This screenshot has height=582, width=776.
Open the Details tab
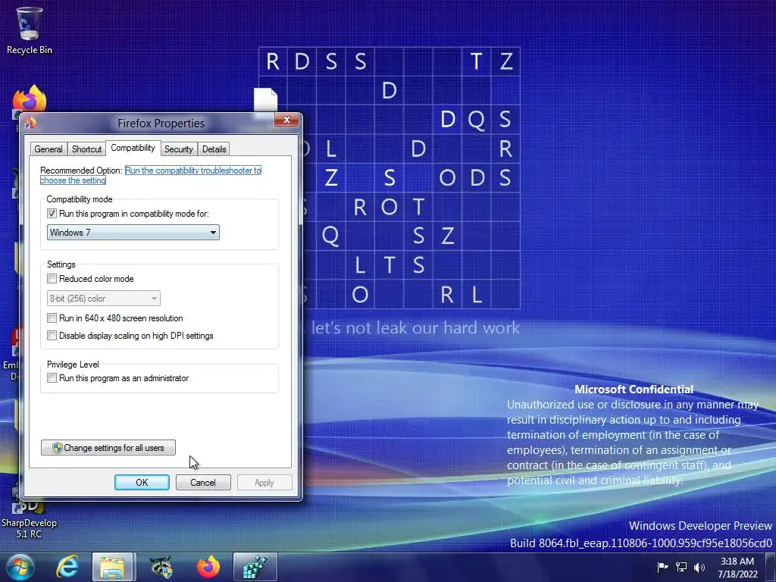point(214,149)
